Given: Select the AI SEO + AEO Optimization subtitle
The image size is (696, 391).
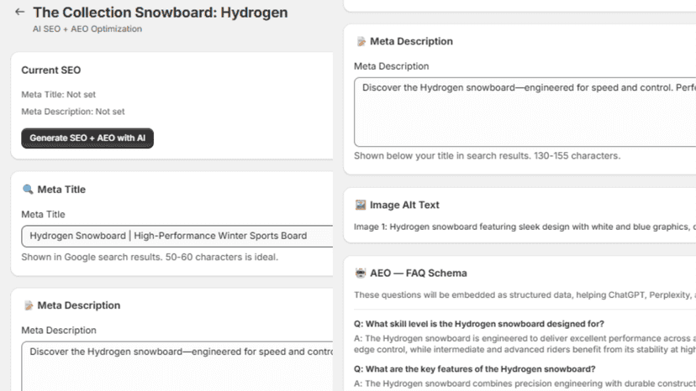Looking at the screenshot, I should coord(87,29).
